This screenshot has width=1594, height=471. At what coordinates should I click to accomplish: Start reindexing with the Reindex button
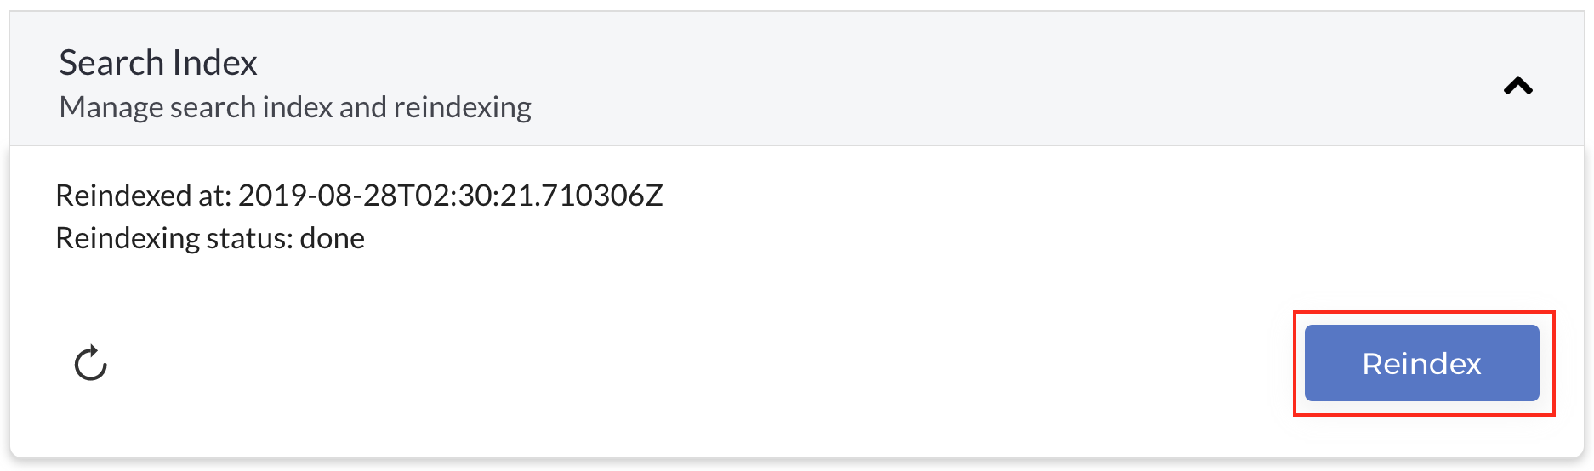[x=1421, y=363]
